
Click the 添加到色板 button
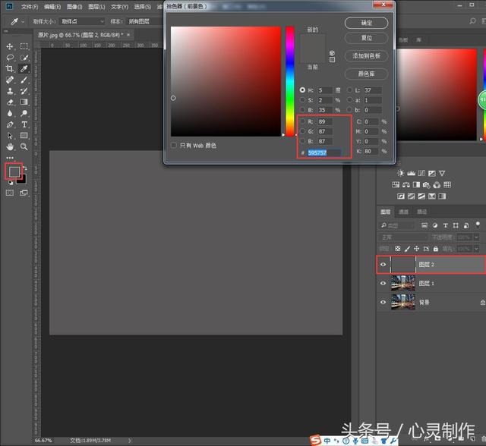point(367,56)
